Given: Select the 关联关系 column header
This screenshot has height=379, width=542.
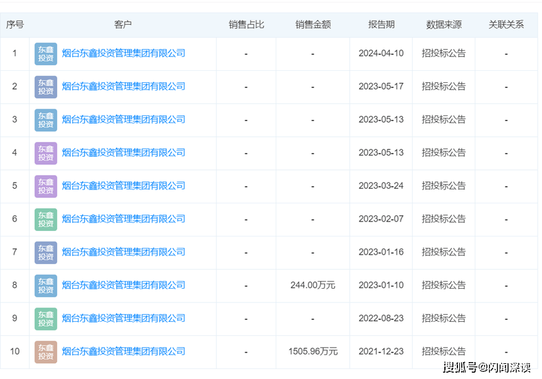Looking at the screenshot, I should coord(506,25).
